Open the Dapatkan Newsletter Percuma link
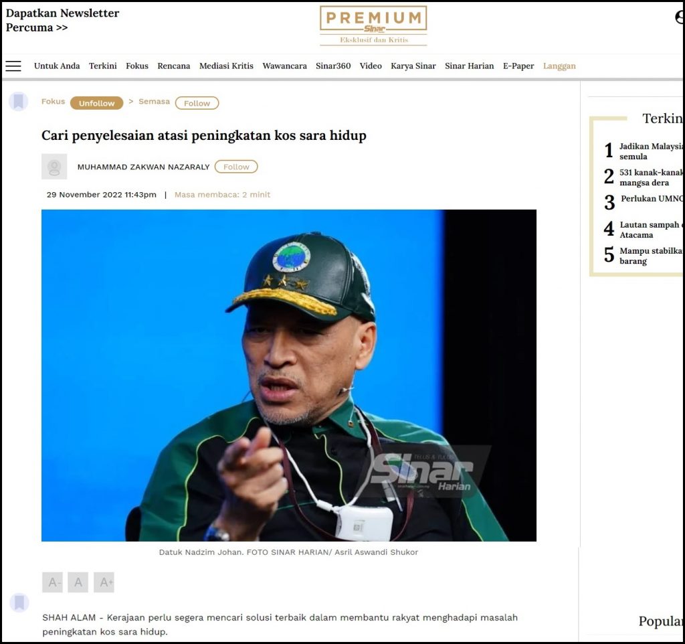 click(x=62, y=20)
